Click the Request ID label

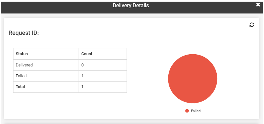[x=24, y=33]
